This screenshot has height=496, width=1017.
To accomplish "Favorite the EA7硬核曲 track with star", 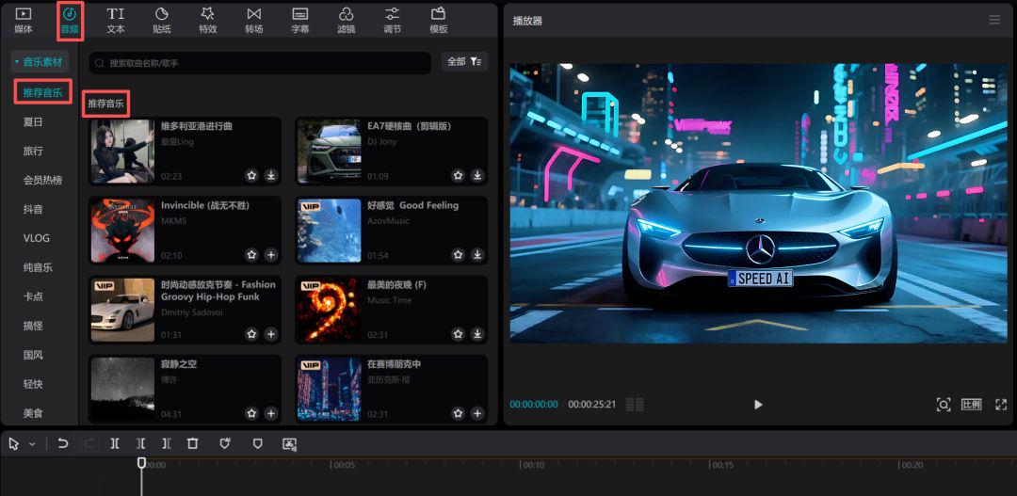I will (x=458, y=175).
